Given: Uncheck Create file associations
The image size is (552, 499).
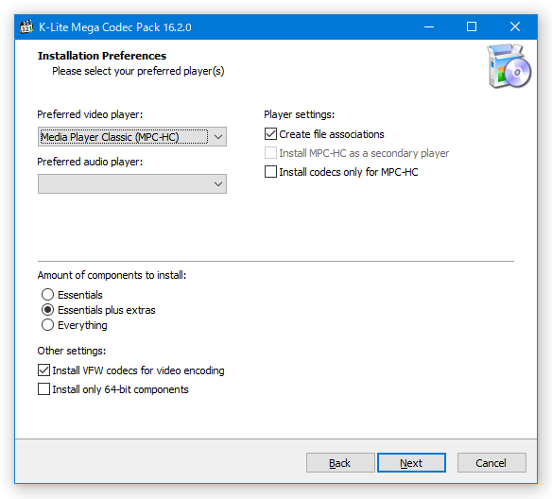Looking at the screenshot, I should click(270, 134).
